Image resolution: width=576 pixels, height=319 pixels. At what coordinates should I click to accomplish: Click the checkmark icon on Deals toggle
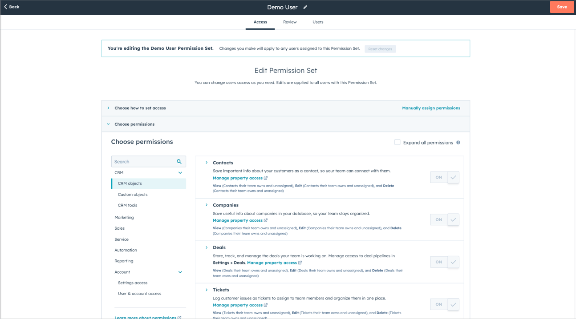tap(453, 262)
